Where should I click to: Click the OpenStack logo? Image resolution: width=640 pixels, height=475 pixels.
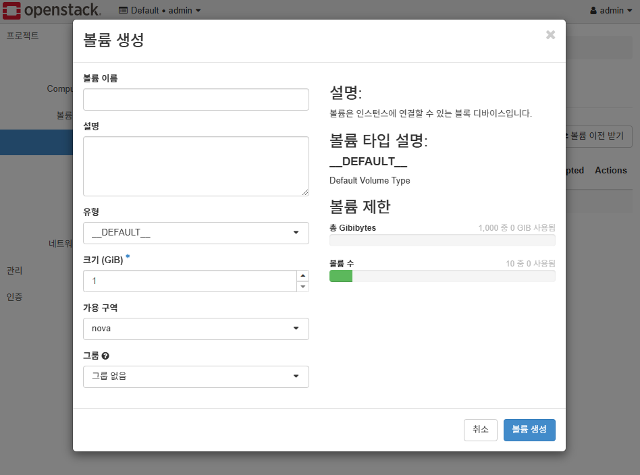click(x=51, y=10)
